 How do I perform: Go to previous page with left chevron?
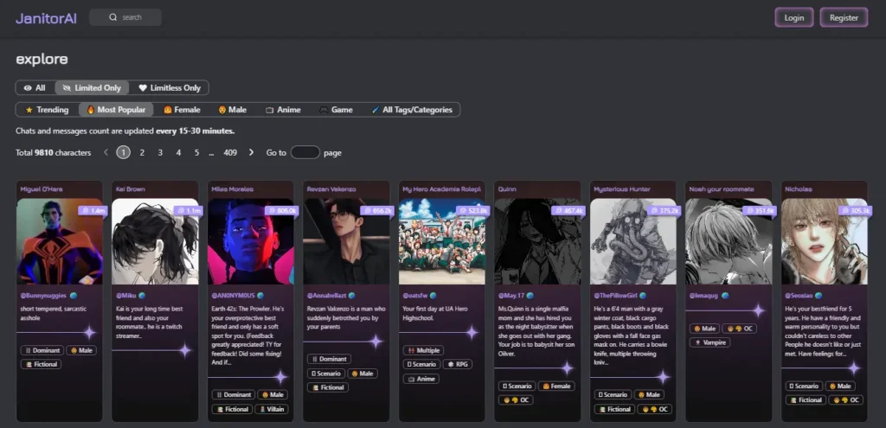pyautogui.click(x=106, y=152)
